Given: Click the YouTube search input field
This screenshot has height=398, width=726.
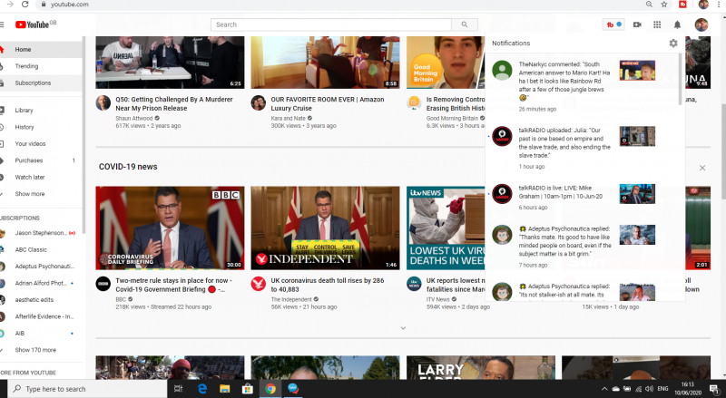Looking at the screenshot, I should [x=331, y=24].
